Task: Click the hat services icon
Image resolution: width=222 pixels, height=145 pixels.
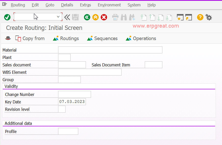Action: point(8,38)
